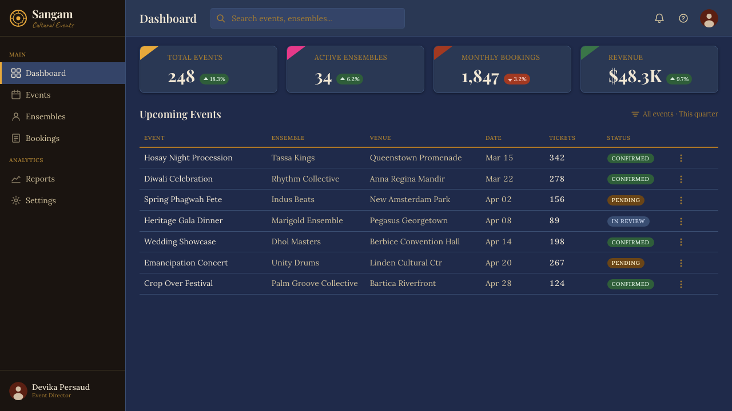
Task: Open more options for Crop Over Festival
Action: point(681,284)
